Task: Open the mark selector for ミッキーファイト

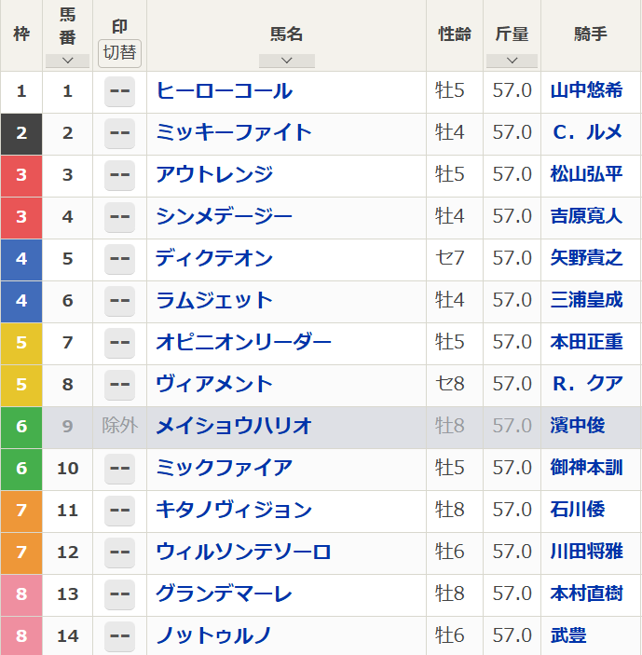Action: coord(119,133)
